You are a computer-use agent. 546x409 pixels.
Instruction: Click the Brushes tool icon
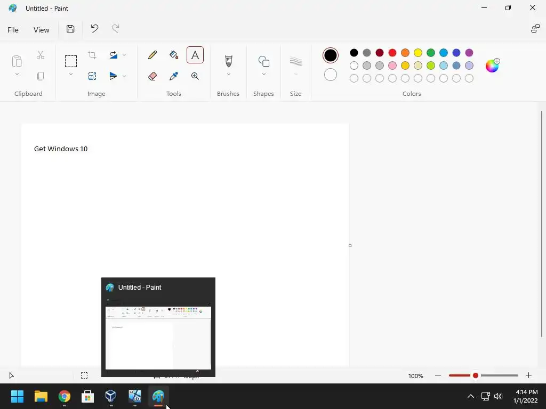tap(228, 61)
